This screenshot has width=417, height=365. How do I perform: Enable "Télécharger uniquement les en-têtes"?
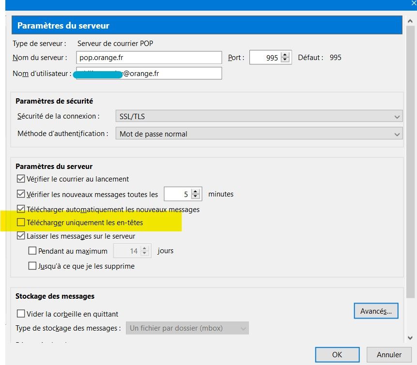coord(21,222)
